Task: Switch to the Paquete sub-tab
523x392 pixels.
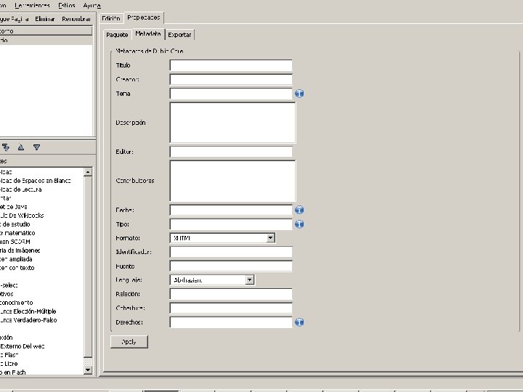Action: click(117, 35)
